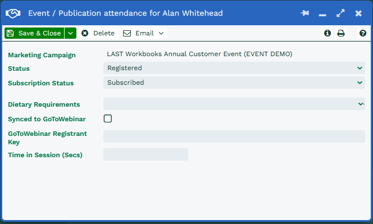The image size is (373, 224).
Task: Pin the window with the pushpin icon
Action: [x=304, y=13]
